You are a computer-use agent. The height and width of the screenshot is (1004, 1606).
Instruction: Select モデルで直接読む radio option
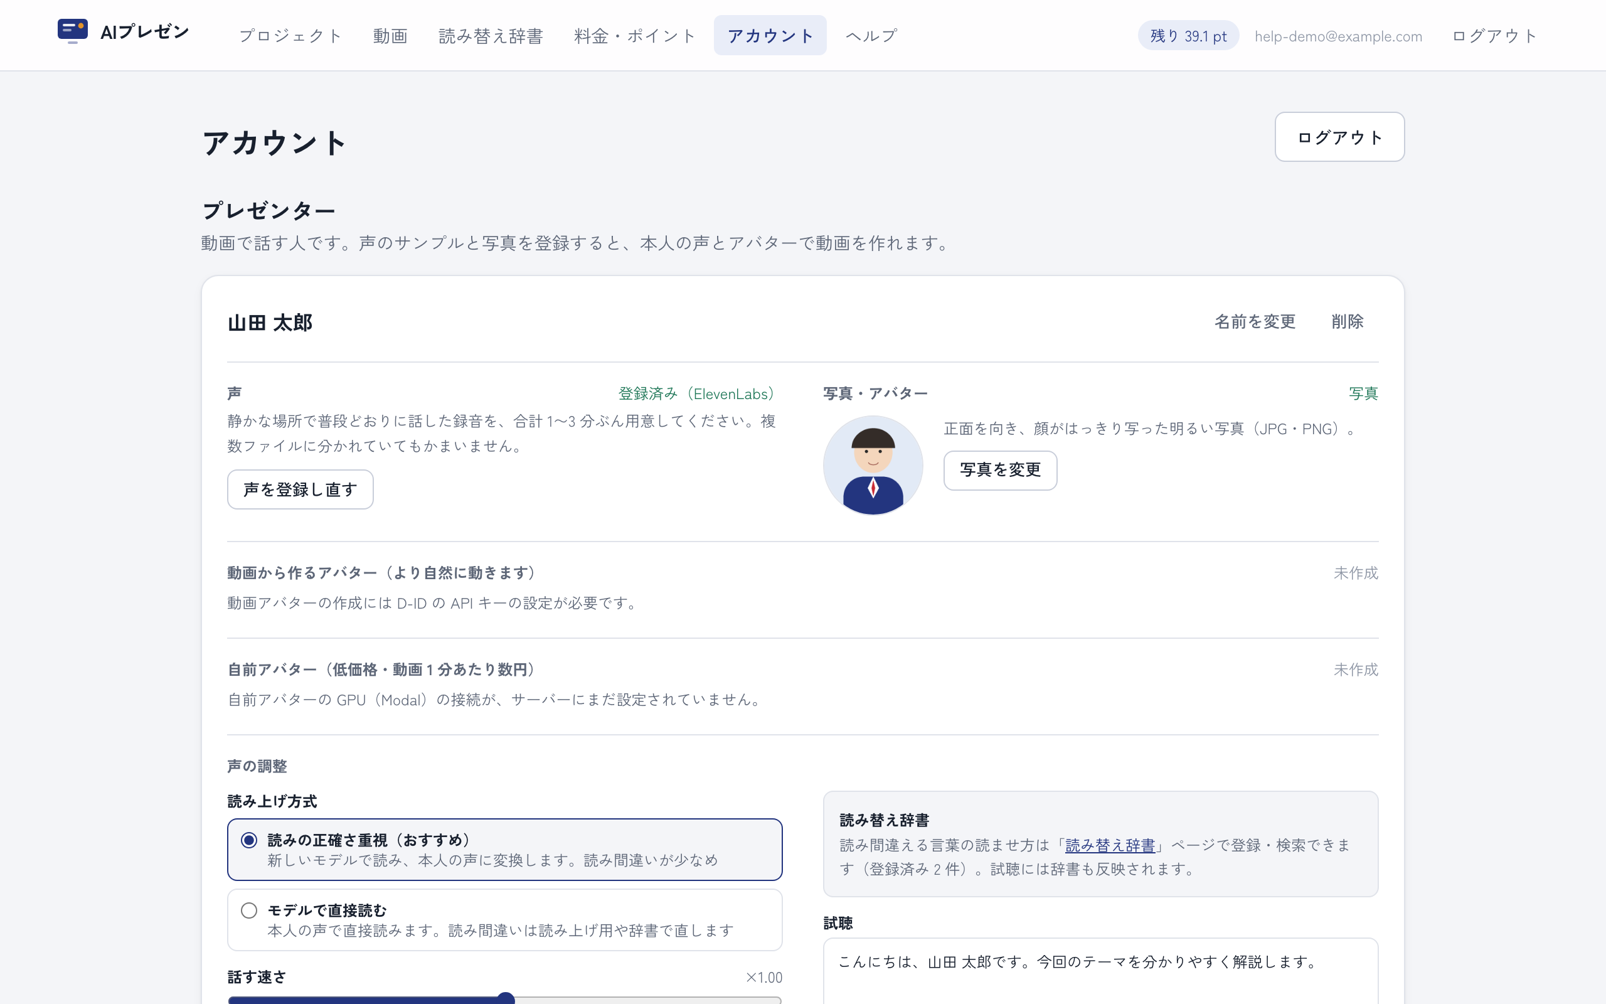[504, 920]
